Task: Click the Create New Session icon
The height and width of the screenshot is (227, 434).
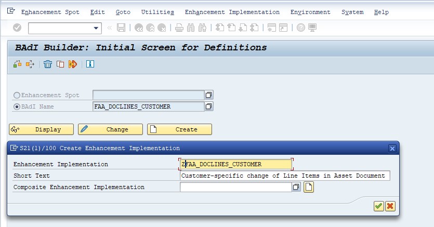Action: coord(271,28)
